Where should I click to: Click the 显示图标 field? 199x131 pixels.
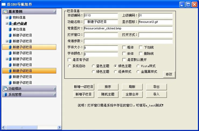[x=156, y=22]
